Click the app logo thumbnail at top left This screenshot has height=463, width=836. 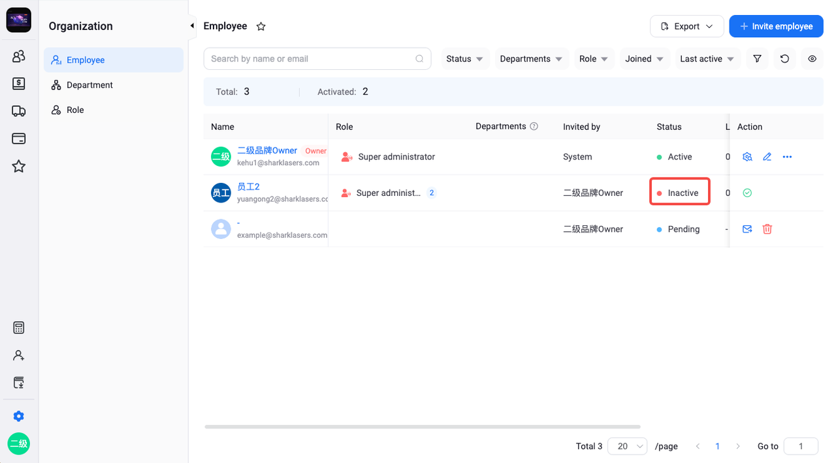click(19, 20)
